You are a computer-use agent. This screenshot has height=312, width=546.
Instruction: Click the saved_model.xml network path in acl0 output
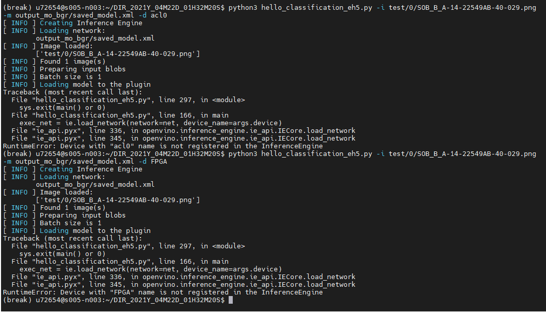click(x=95, y=38)
